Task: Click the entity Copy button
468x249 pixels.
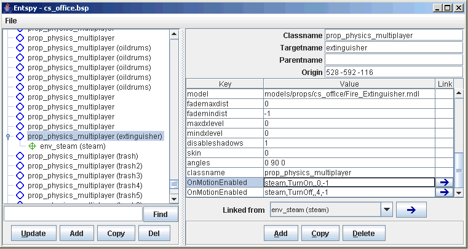Action: click(x=116, y=233)
